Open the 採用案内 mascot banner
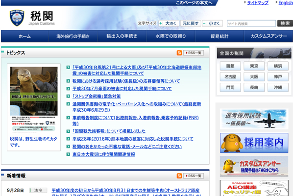This screenshot has width=294, height=196. tap(254, 143)
